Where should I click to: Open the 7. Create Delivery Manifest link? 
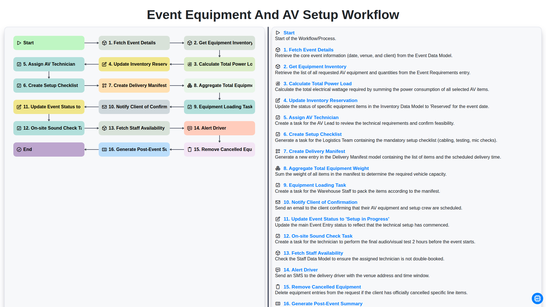[x=314, y=151]
